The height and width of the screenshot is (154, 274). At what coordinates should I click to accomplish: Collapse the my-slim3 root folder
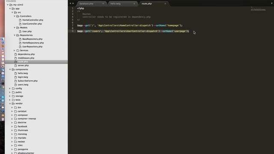(x=8, y=5)
